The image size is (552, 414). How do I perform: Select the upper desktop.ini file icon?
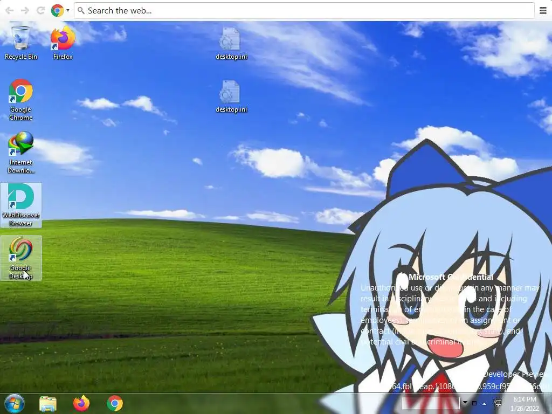pyautogui.click(x=231, y=44)
